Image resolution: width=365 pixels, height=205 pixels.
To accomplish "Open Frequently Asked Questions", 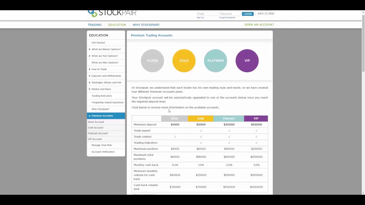I will (x=108, y=102).
